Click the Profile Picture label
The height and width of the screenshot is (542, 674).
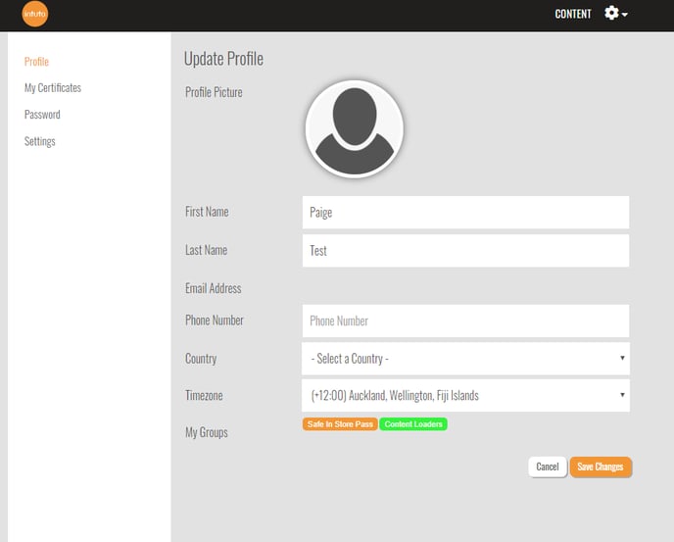pyautogui.click(x=214, y=92)
